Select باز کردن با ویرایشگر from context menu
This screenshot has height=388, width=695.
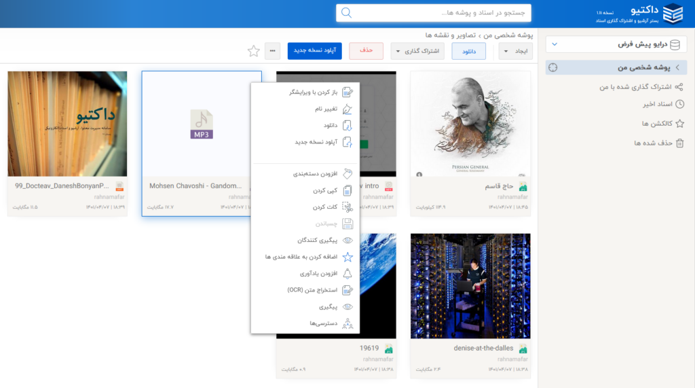tap(306, 92)
